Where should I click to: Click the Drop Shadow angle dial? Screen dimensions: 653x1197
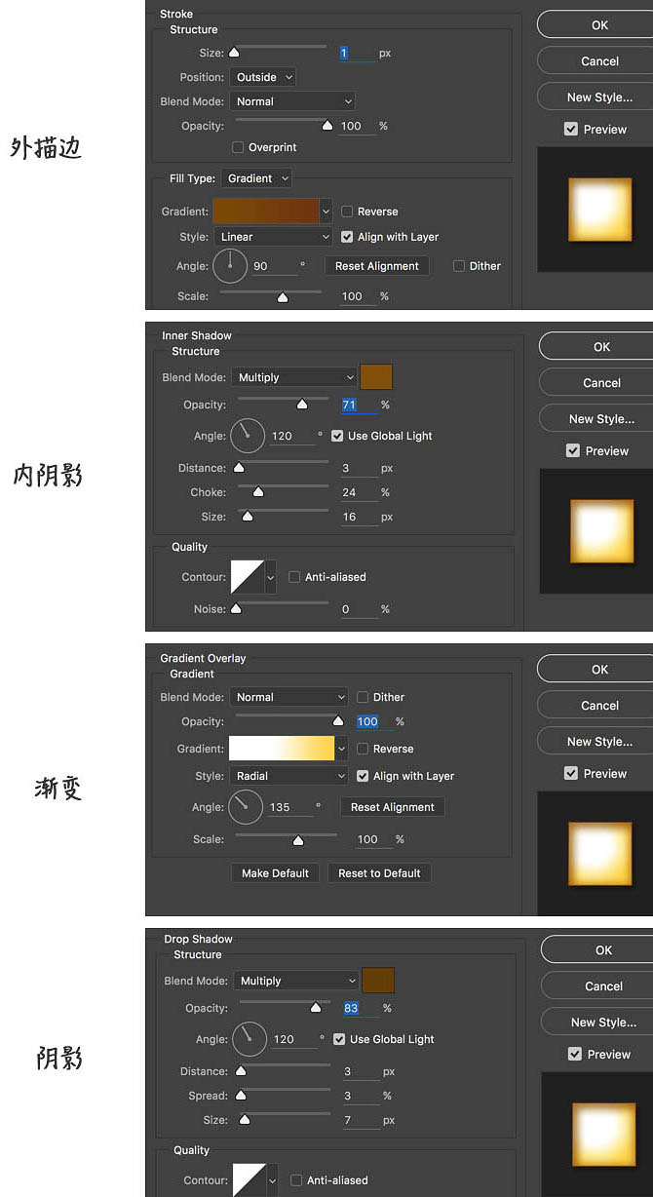[x=250, y=1039]
